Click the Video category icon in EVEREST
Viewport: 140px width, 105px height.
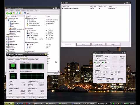pyautogui.click(x=8, y=40)
